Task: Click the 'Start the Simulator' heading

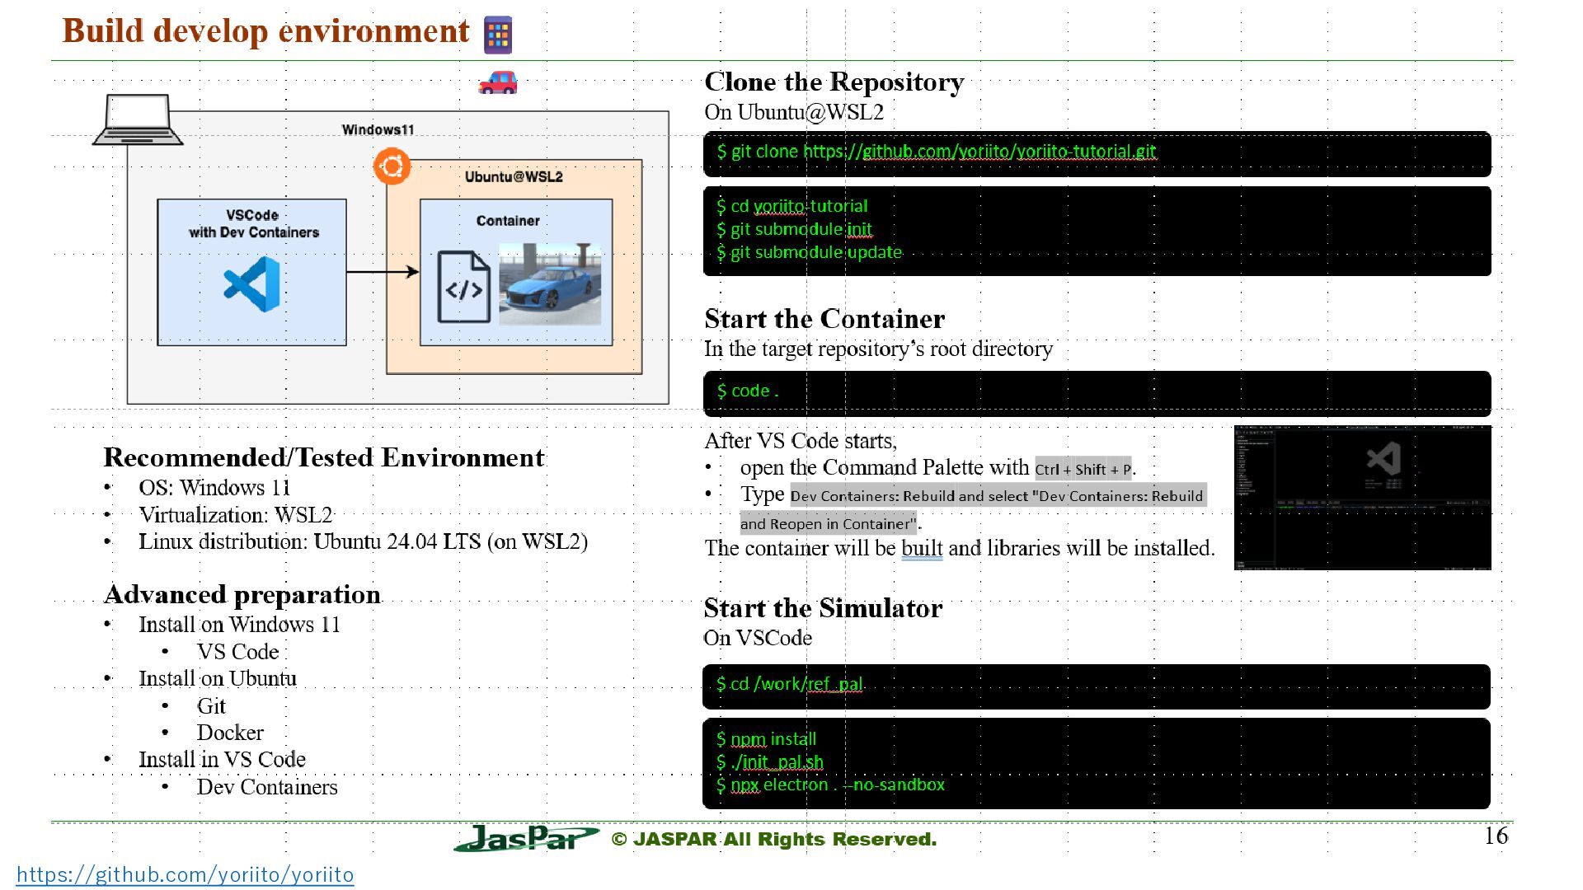Action: 823,608
